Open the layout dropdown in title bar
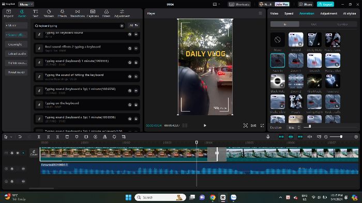 [216, 4]
